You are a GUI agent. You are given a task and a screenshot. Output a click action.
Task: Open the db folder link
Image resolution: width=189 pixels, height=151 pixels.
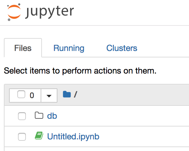point(52,116)
